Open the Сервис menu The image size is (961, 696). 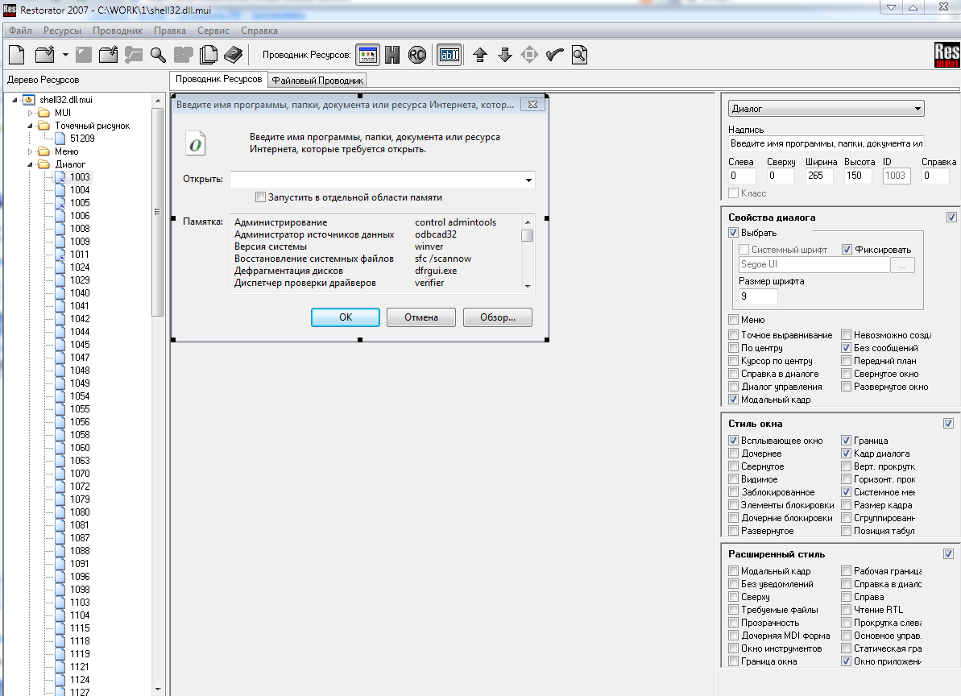click(x=213, y=31)
